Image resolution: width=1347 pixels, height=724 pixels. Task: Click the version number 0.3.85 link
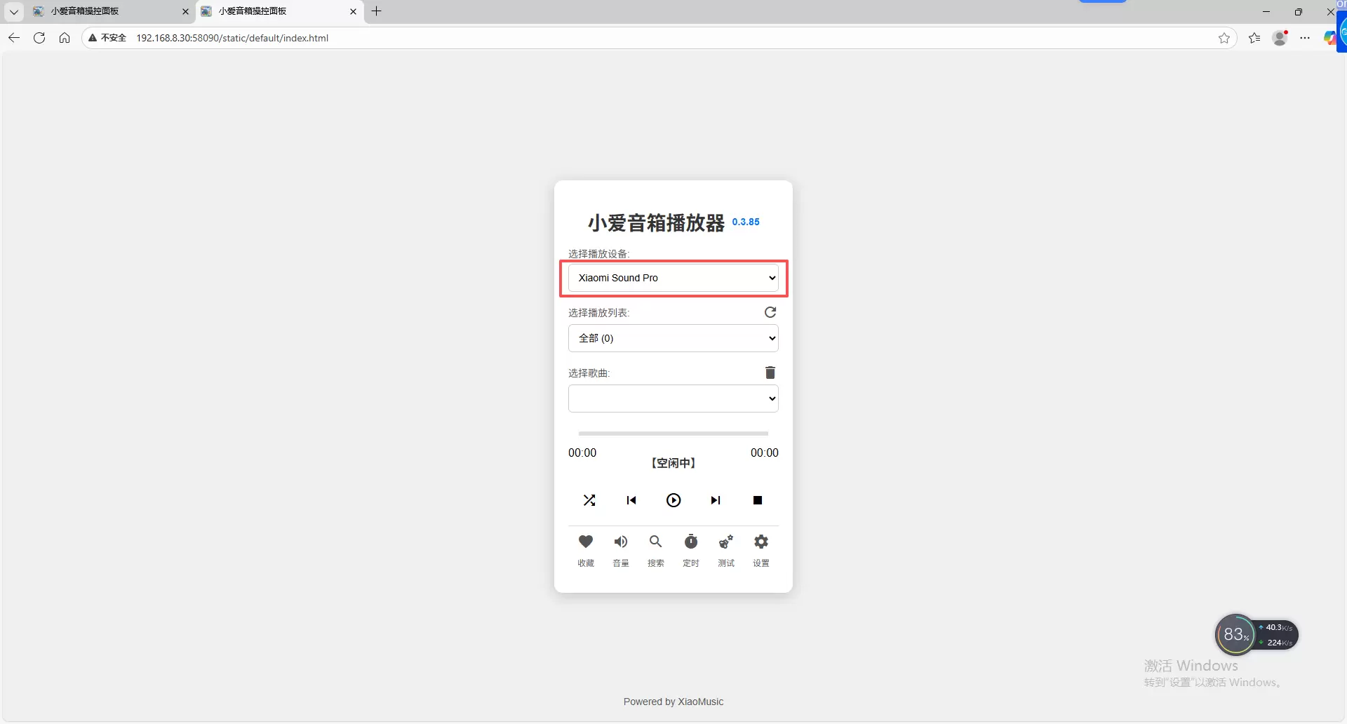pyautogui.click(x=746, y=222)
